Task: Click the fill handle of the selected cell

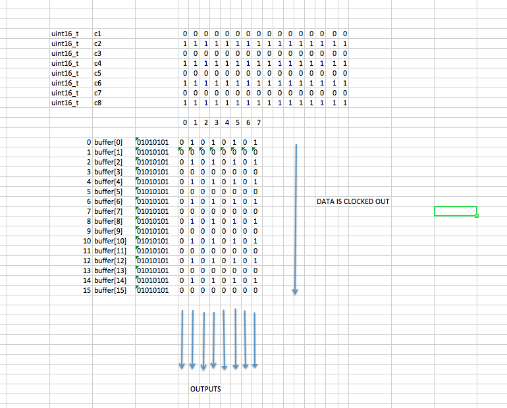Action: (477, 216)
